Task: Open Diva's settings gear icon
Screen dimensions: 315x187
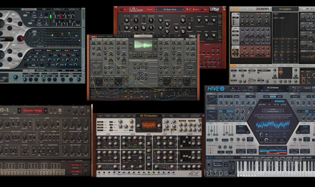Action: tap(224, 9)
